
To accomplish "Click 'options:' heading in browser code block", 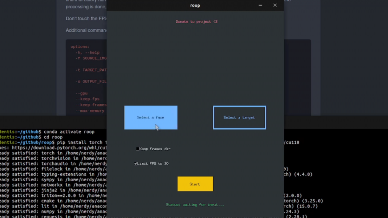I will 80,47.
